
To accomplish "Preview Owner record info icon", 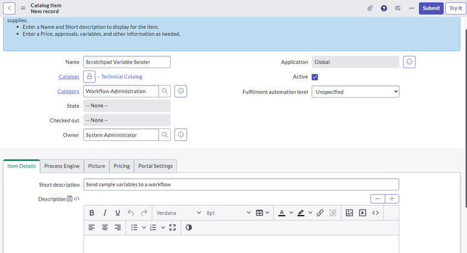I will [180, 135].
